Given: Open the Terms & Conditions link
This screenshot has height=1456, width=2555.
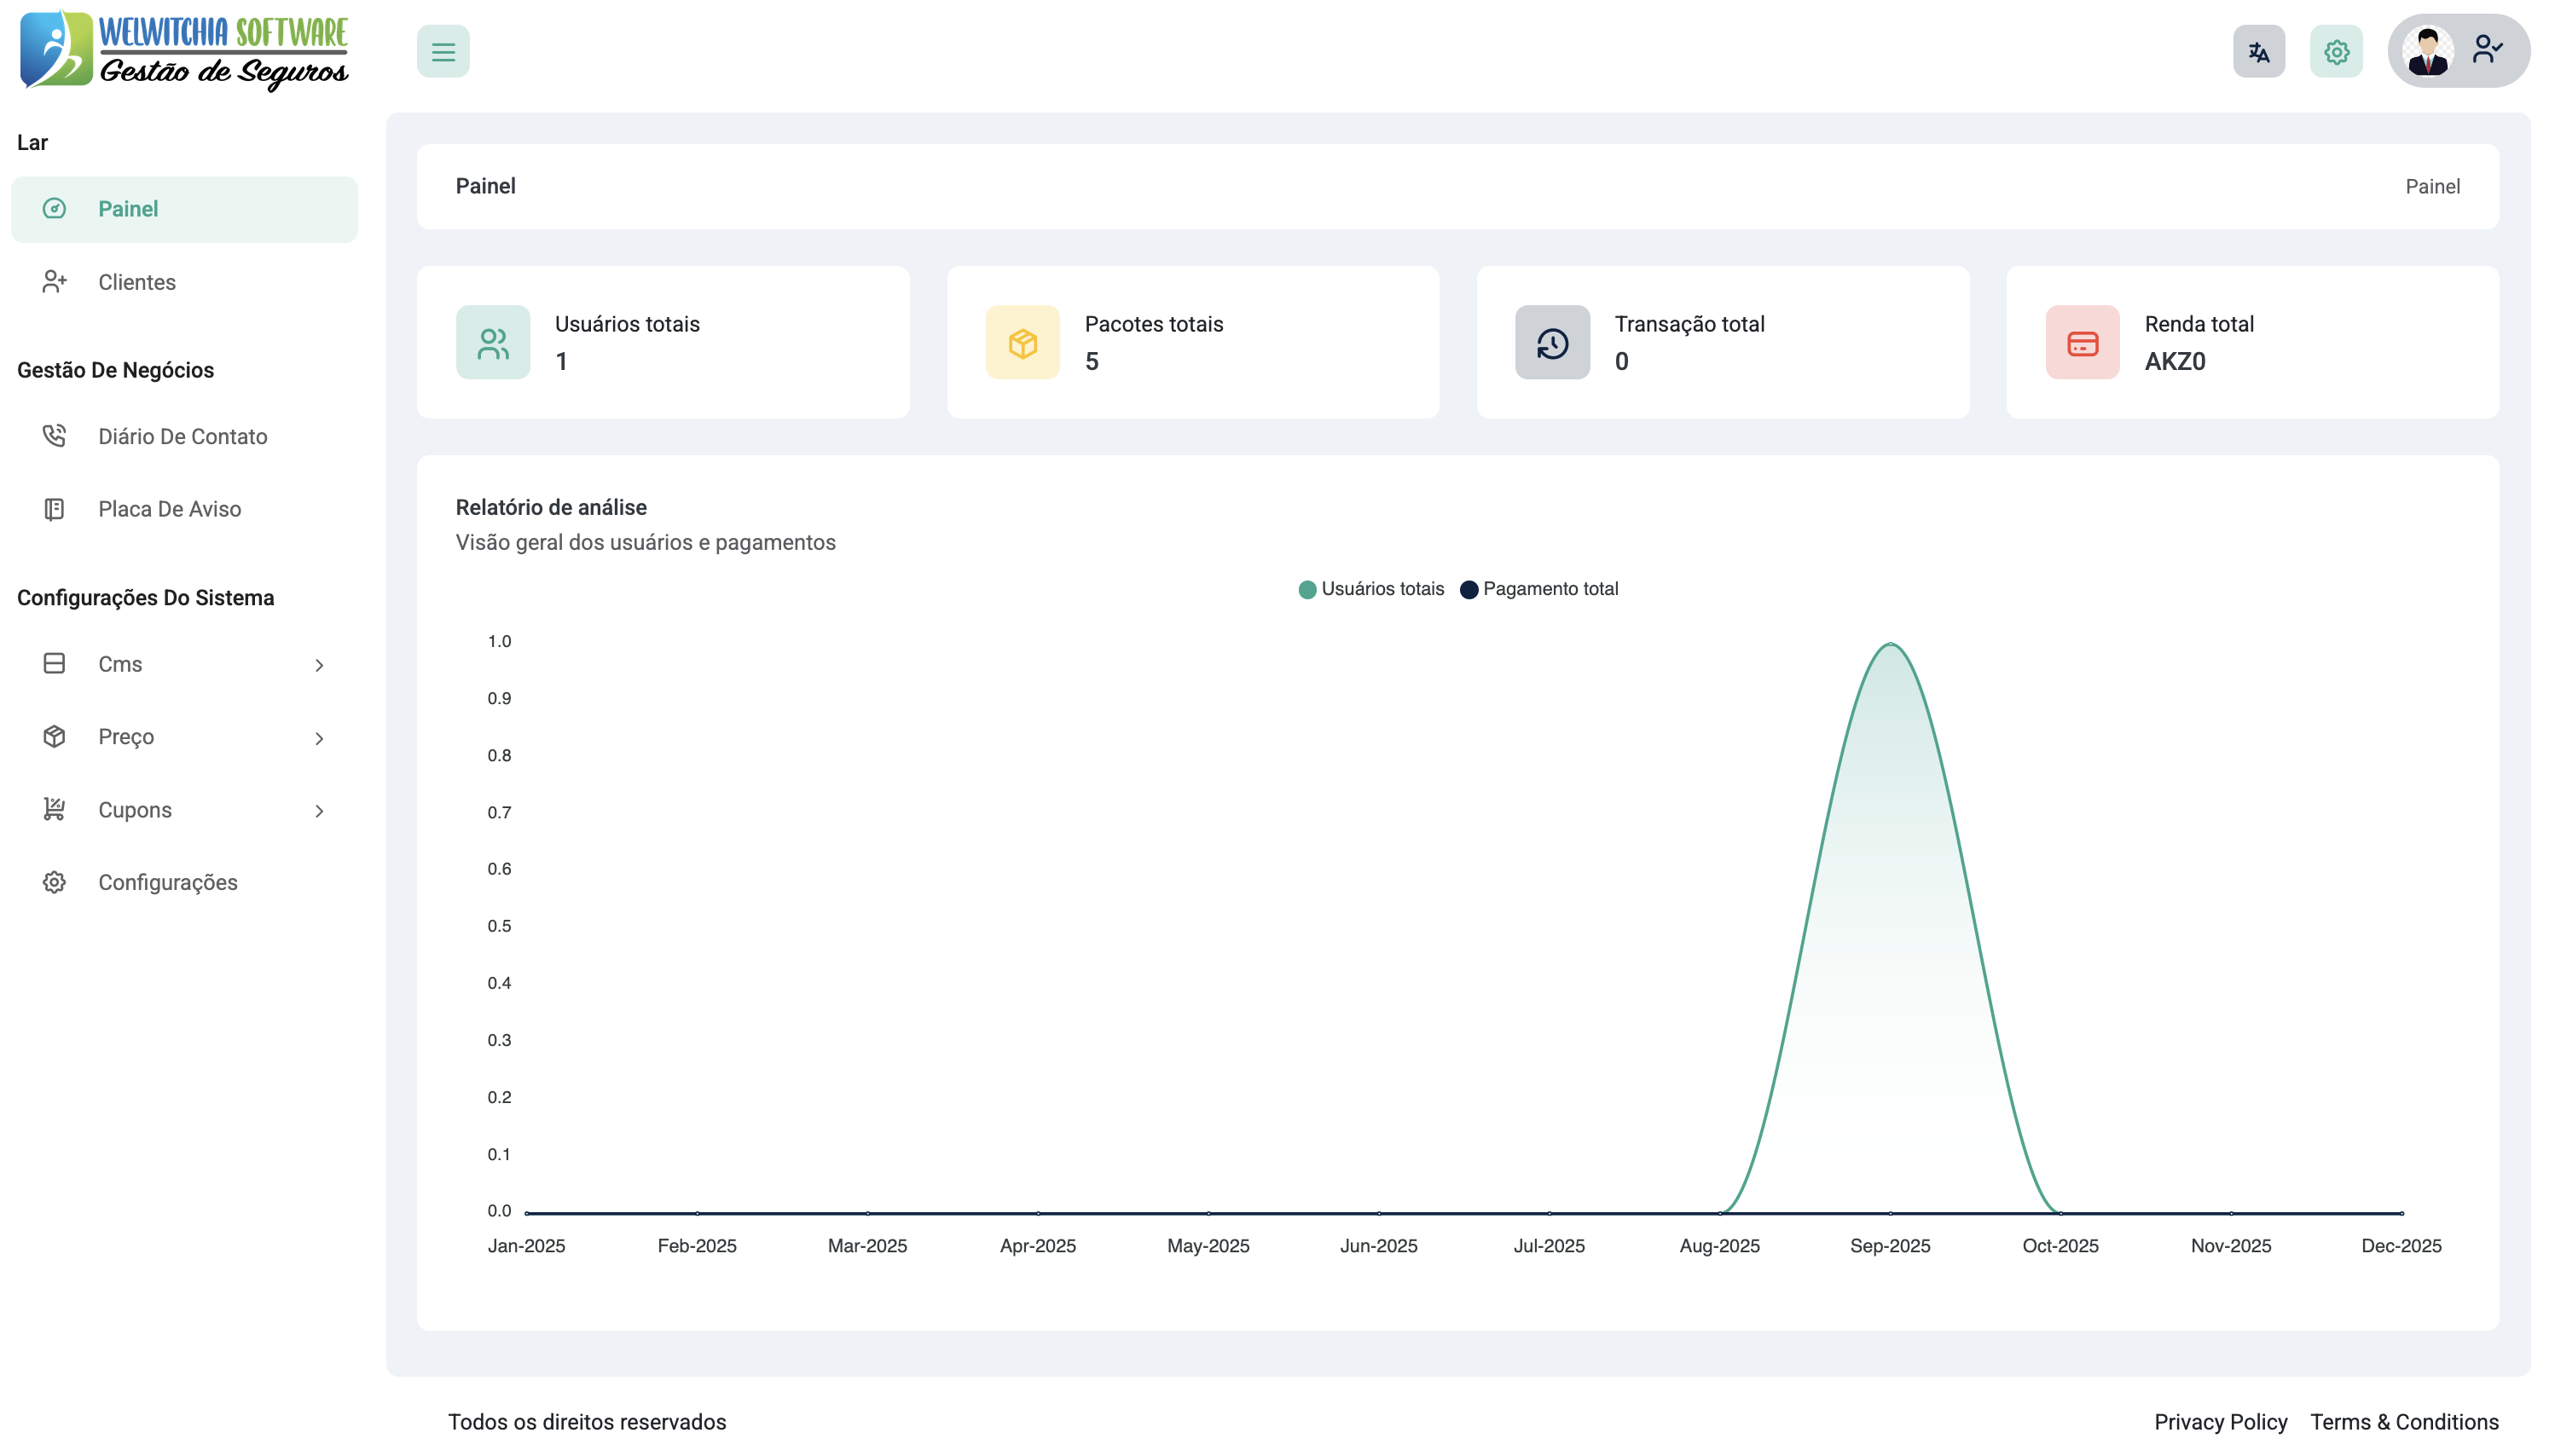Looking at the screenshot, I should point(2403,1422).
